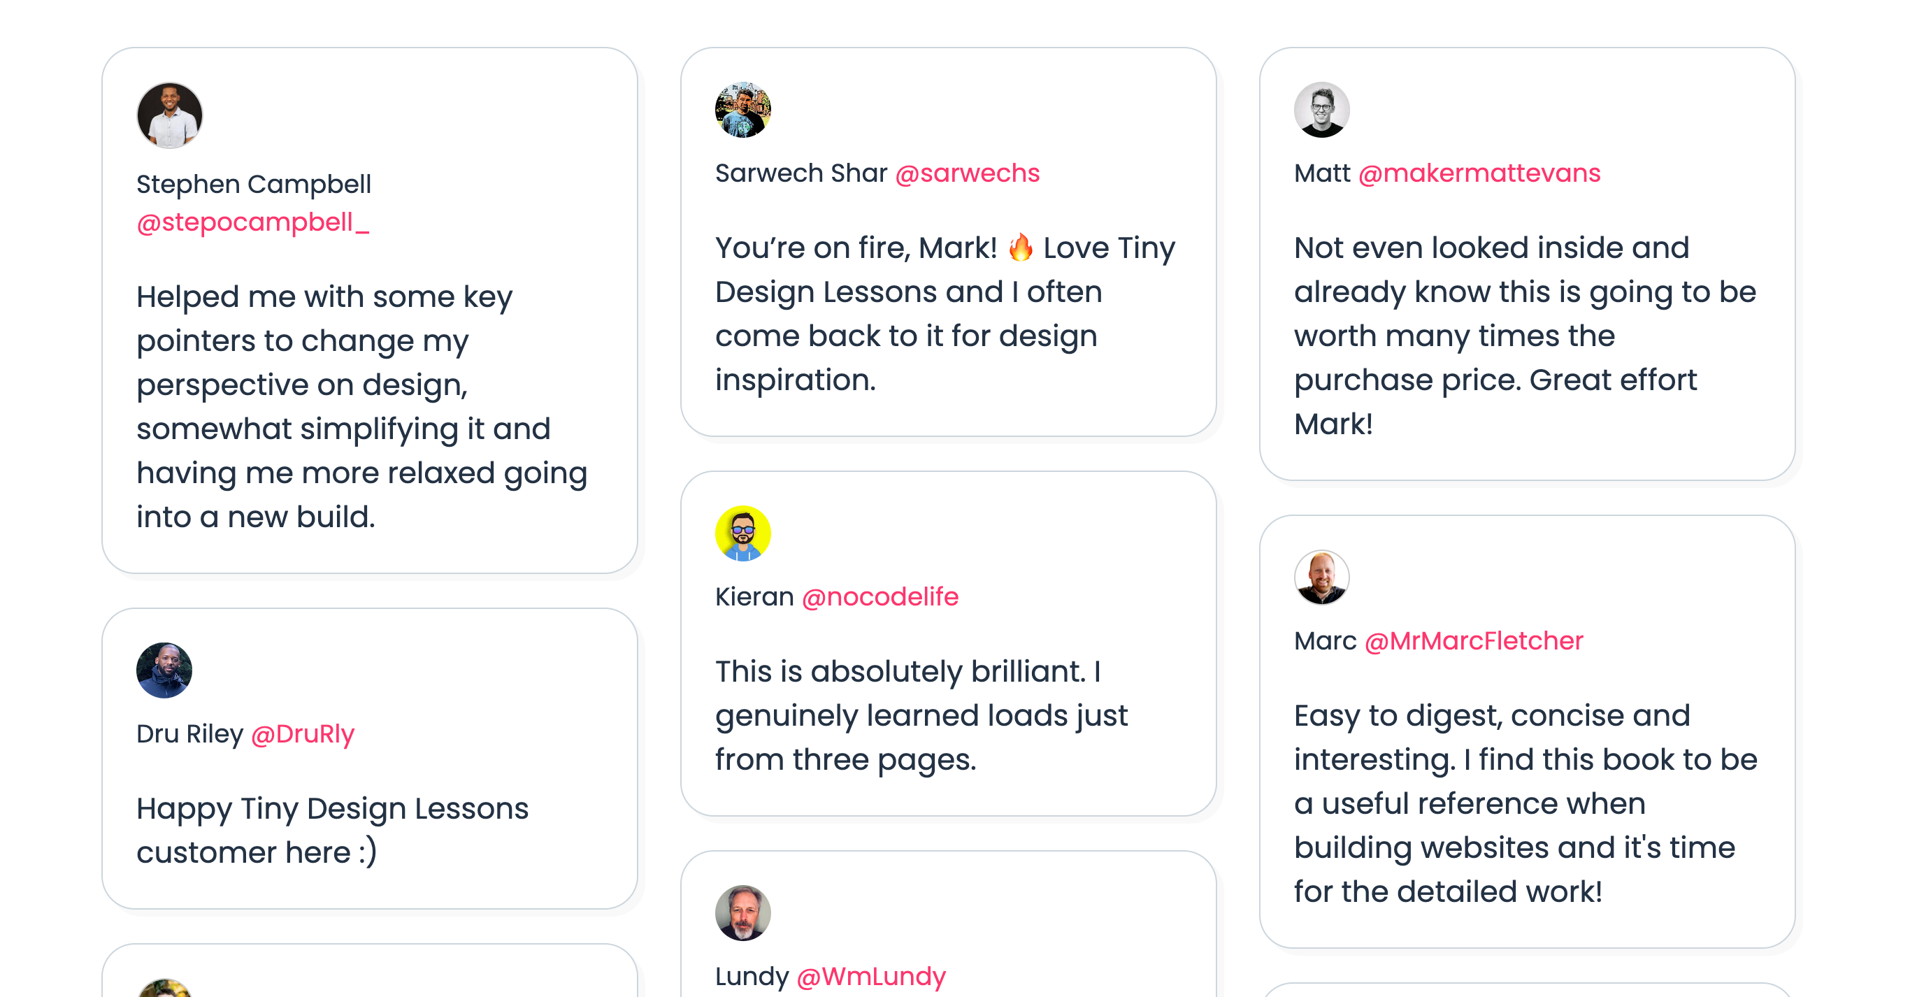Click Sarwech Shar's profile avatar
1910x997 pixels.
click(742, 110)
